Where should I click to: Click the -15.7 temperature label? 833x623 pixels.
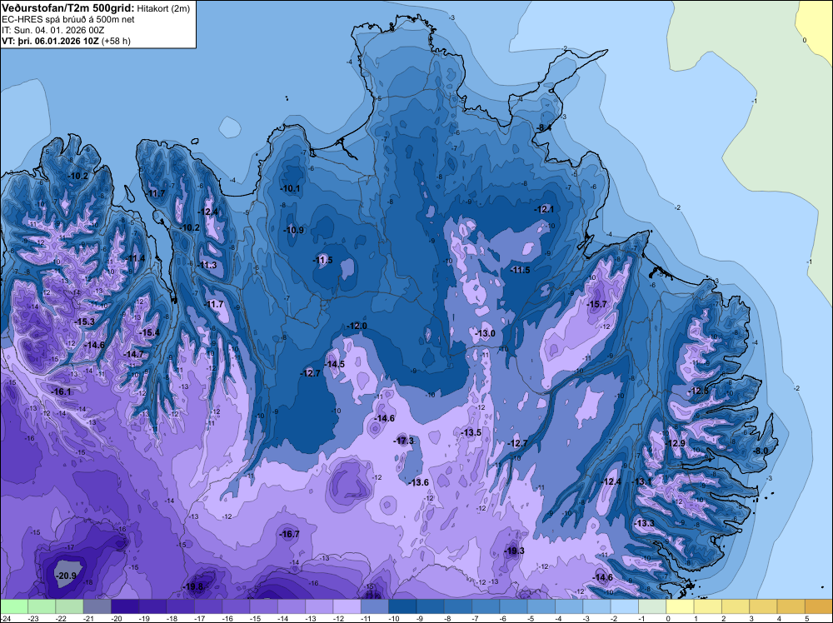(x=596, y=304)
